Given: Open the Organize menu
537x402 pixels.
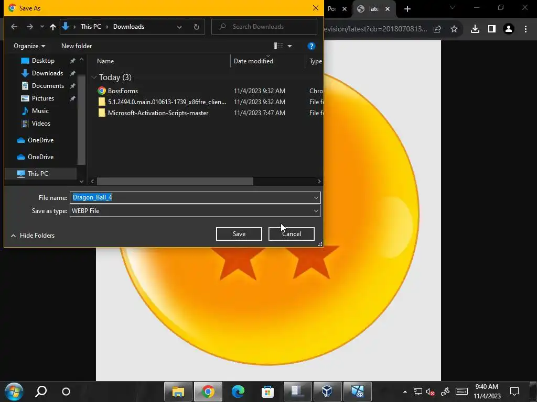Looking at the screenshot, I should [x=29, y=46].
